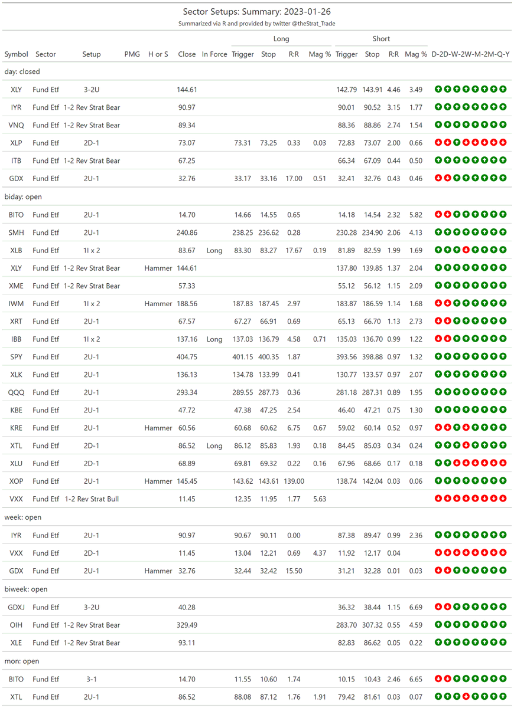Click the Sector column header

(45, 54)
